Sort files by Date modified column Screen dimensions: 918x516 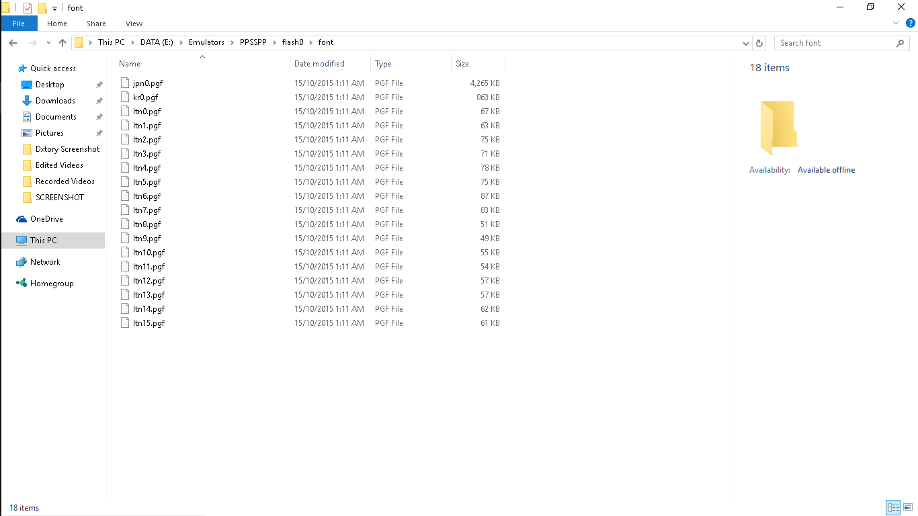319,64
